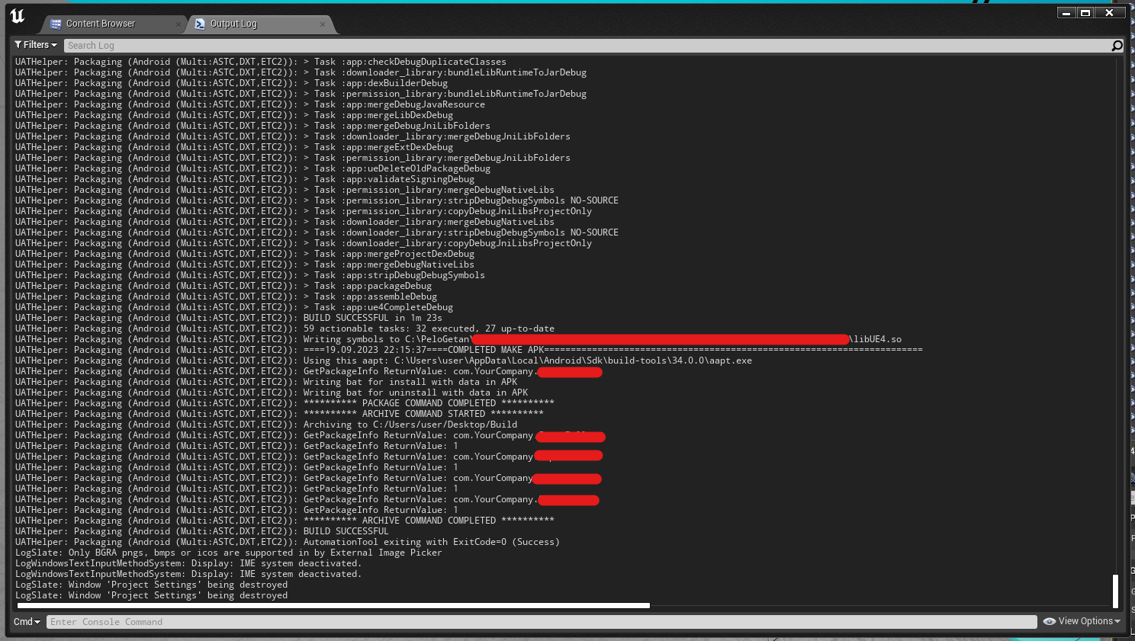
Task: Select the 'PACKAGE COMMAND COMPLETED' log line
Action: click(x=428, y=403)
